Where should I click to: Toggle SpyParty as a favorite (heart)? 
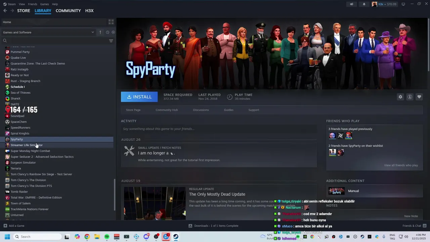419,97
